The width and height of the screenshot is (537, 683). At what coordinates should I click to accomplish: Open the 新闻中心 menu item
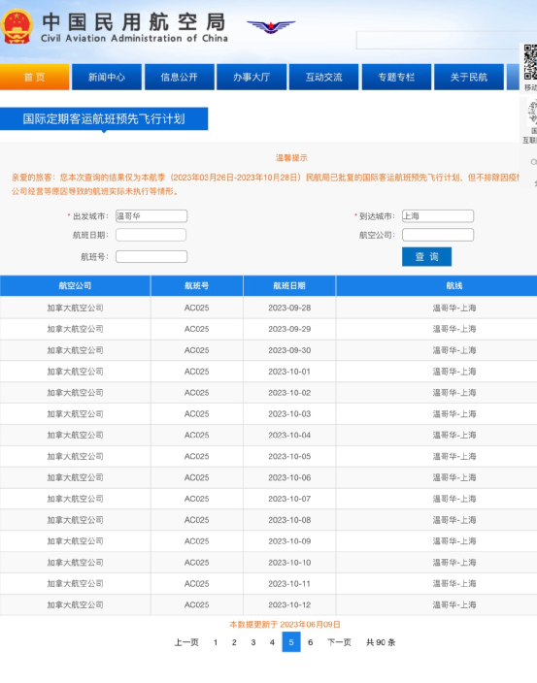(107, 77)
